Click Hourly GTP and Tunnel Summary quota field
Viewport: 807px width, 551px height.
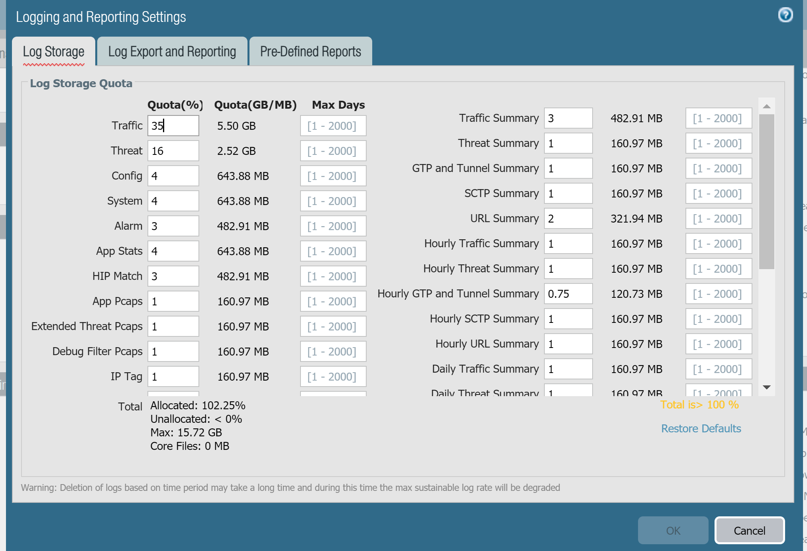pos(568,294)
